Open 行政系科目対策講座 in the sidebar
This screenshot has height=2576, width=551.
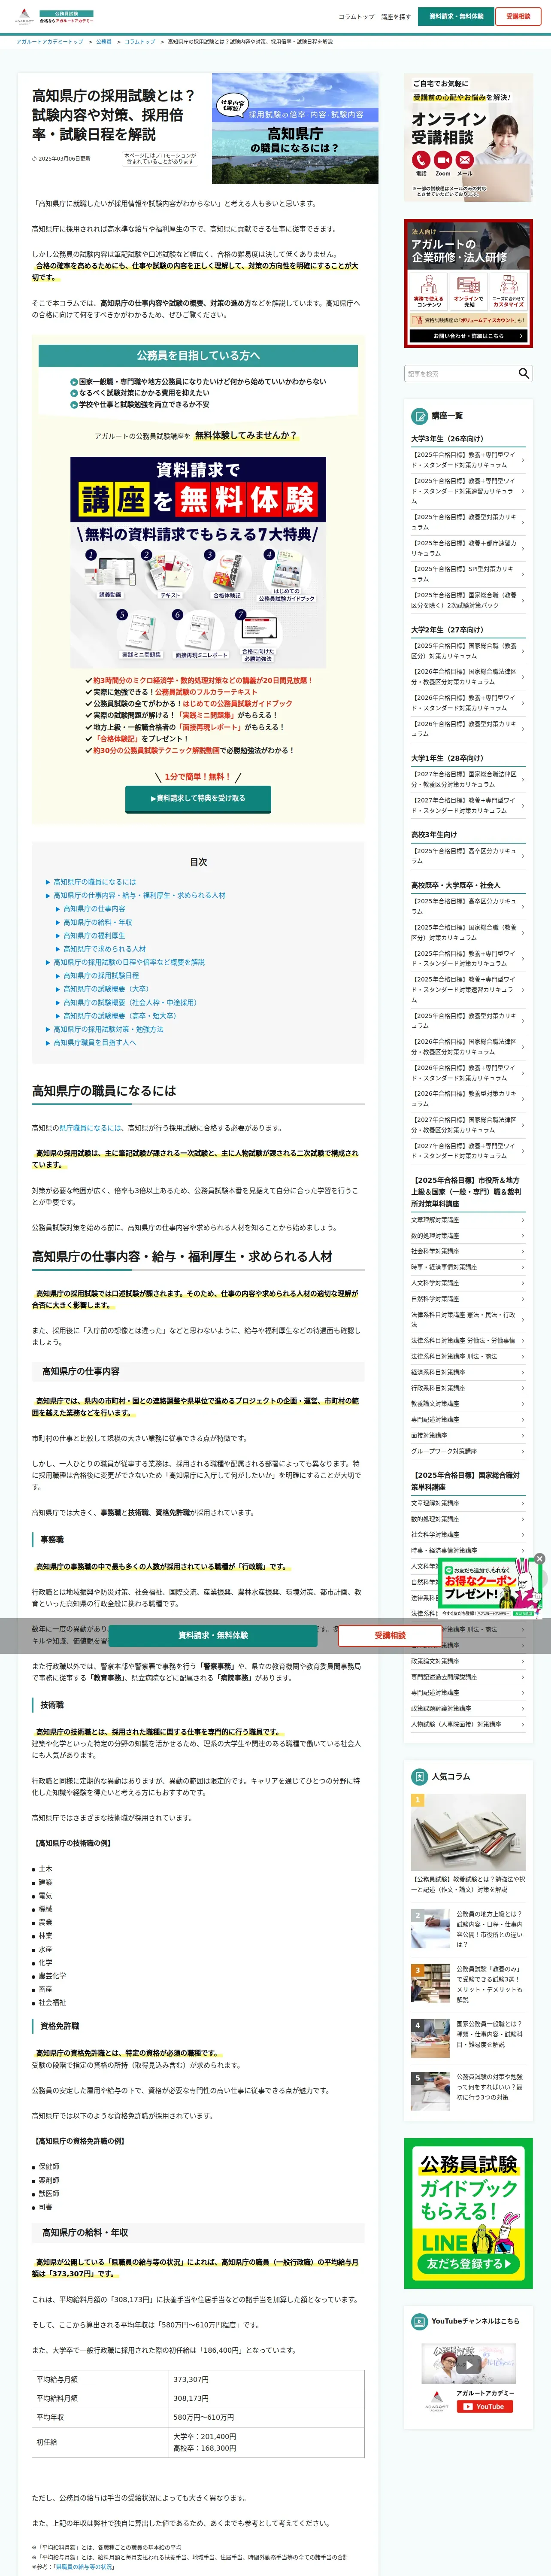click(468, 1388)
